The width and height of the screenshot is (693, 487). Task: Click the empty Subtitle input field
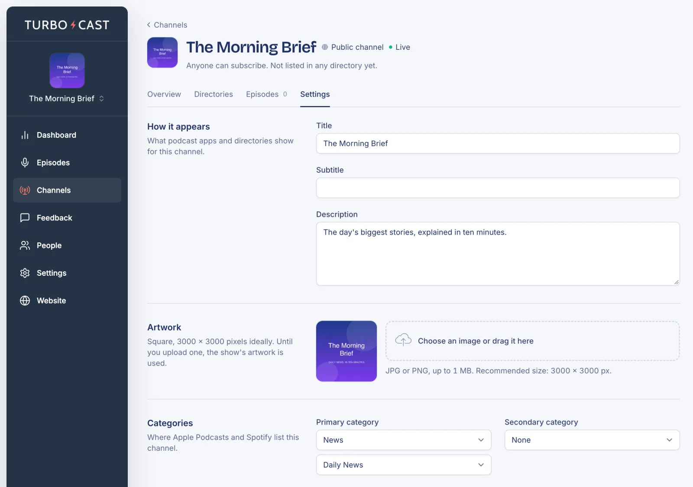pos(498,188)
